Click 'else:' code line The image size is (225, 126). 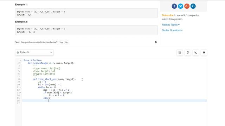[46, 98]
